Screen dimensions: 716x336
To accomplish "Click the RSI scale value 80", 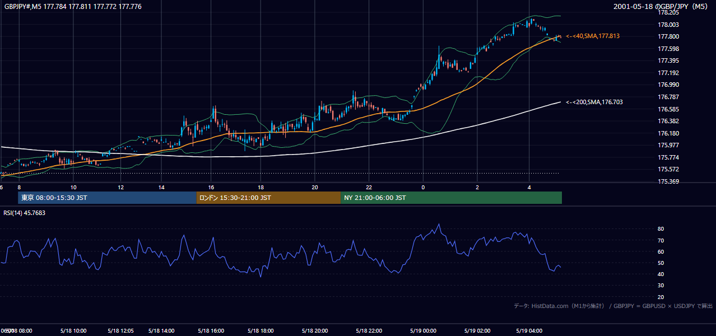I will [x=661, y=229].
